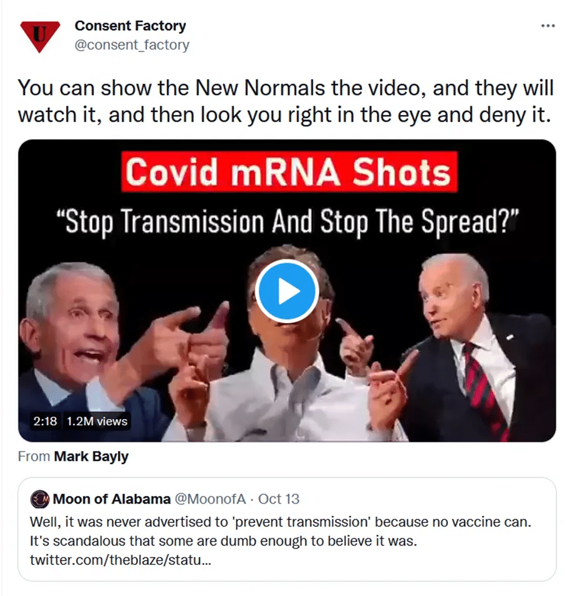
Task: Click the Oct 13 timestamp
Action: [279, 499]
